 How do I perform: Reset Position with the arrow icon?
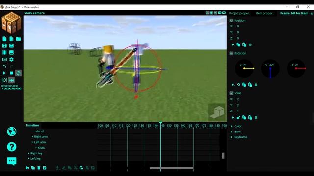click(x=233, y=44)
